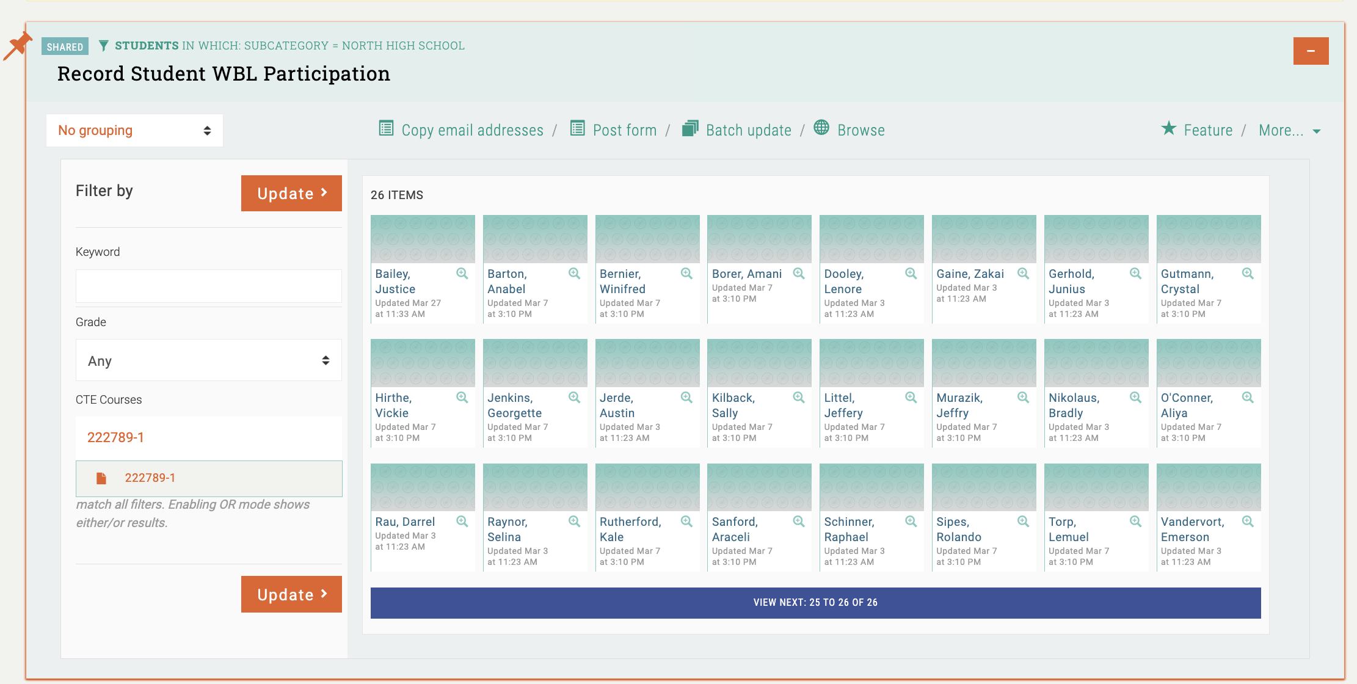Zoom magnifier on Bailey, Justice card
1357x684 pixels.
click(462, 274)
